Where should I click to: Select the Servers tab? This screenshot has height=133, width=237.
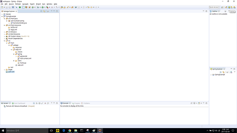tap(6, 103)
